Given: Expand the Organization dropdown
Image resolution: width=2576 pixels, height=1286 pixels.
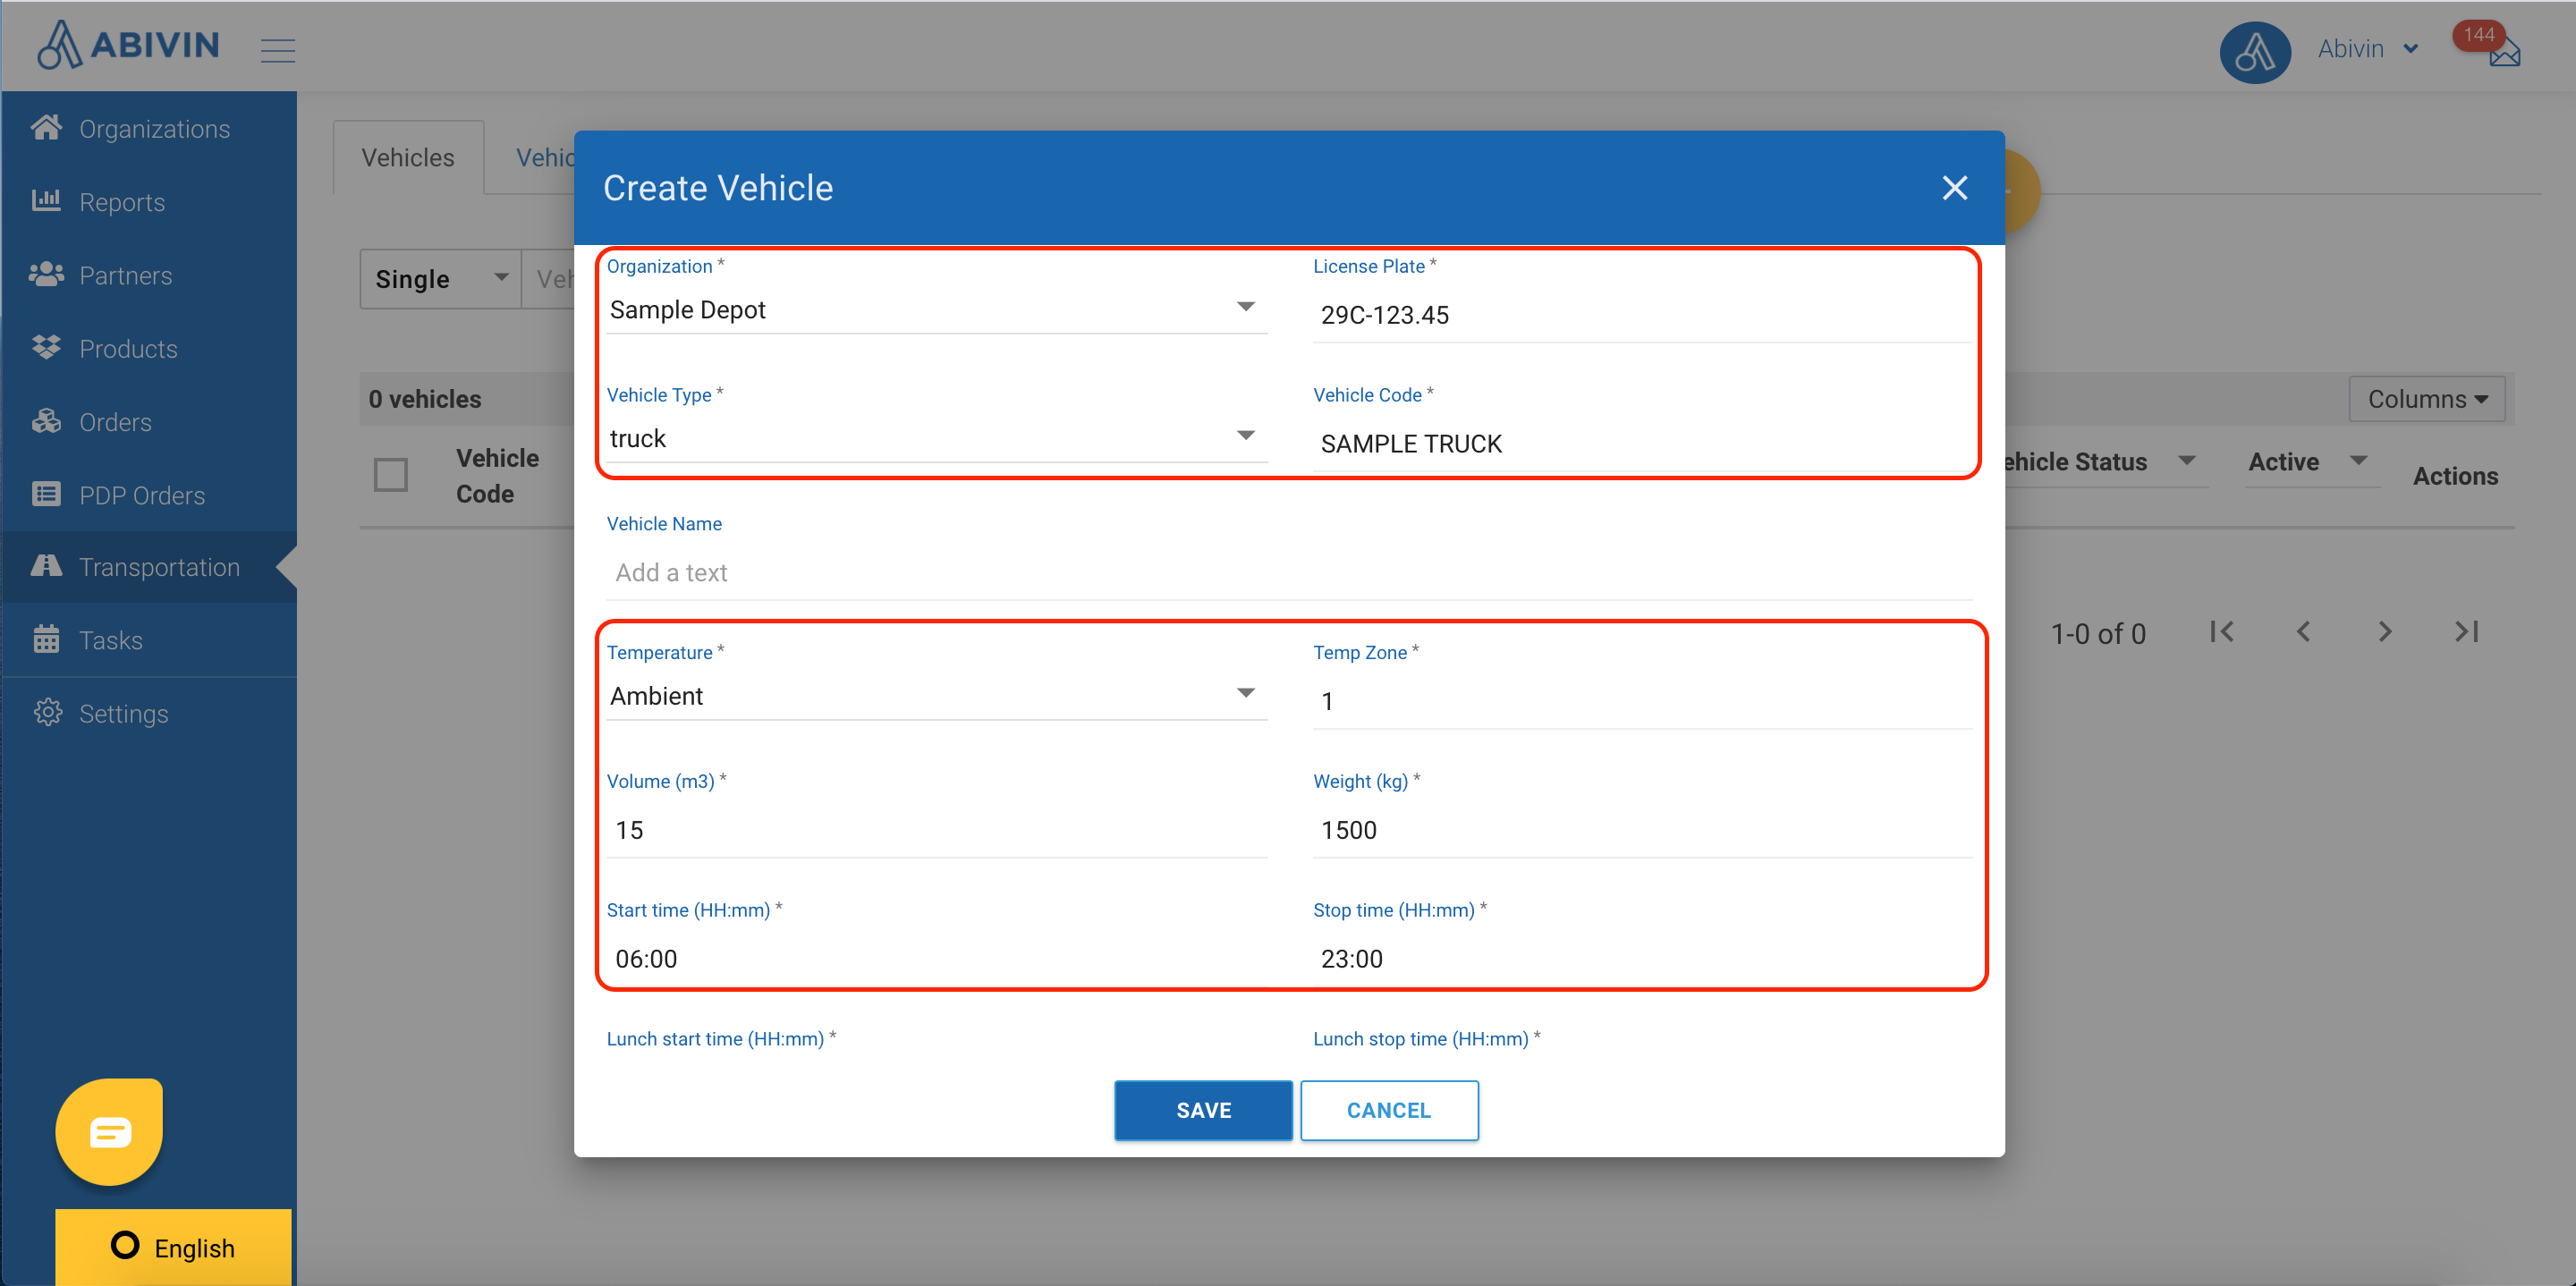Looking at the screenshot, I should click(x=1244, y=307).
